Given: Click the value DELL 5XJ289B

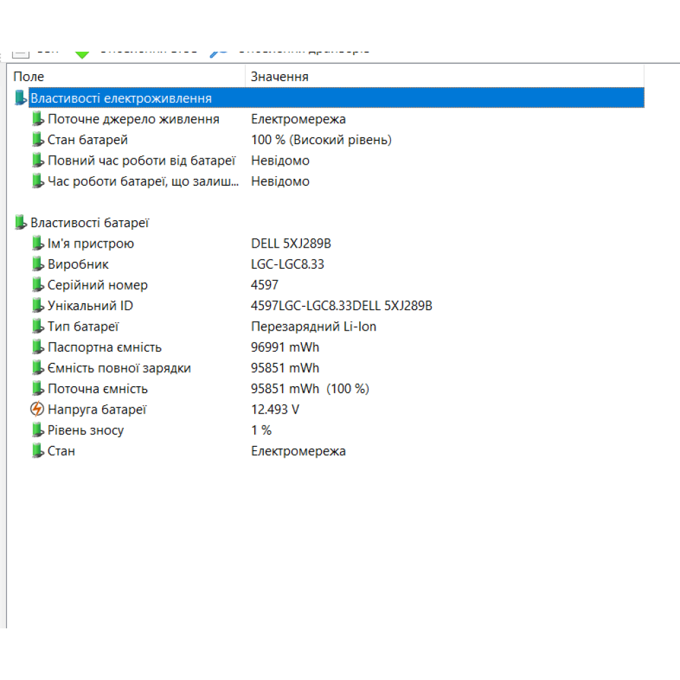Looking at the screenshot, I should tap(291, 243).
